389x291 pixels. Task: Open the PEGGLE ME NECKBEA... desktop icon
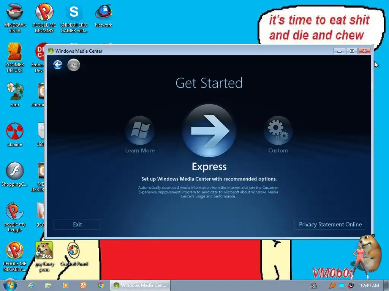click(15, 257)
